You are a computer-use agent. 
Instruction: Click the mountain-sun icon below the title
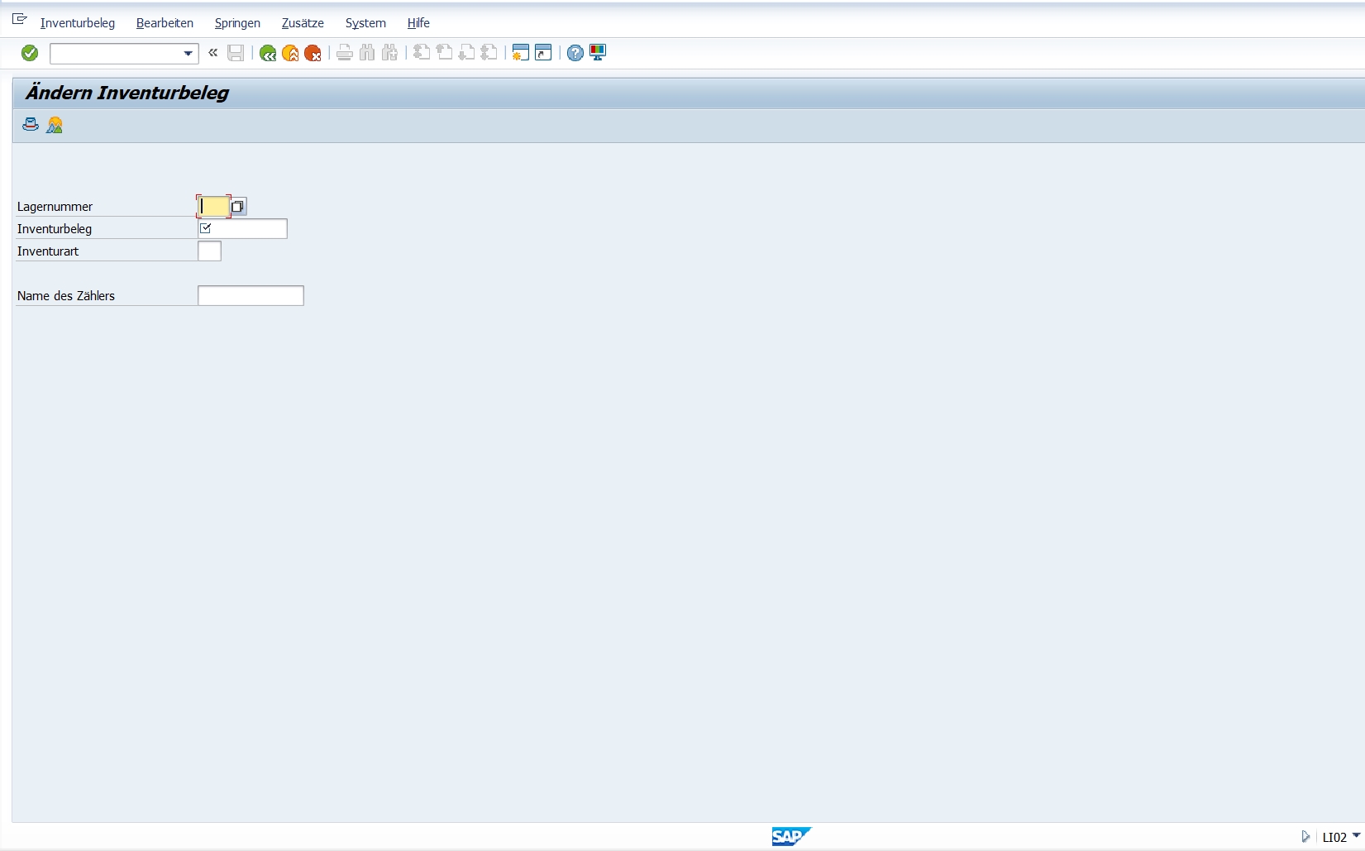point(55,125)
